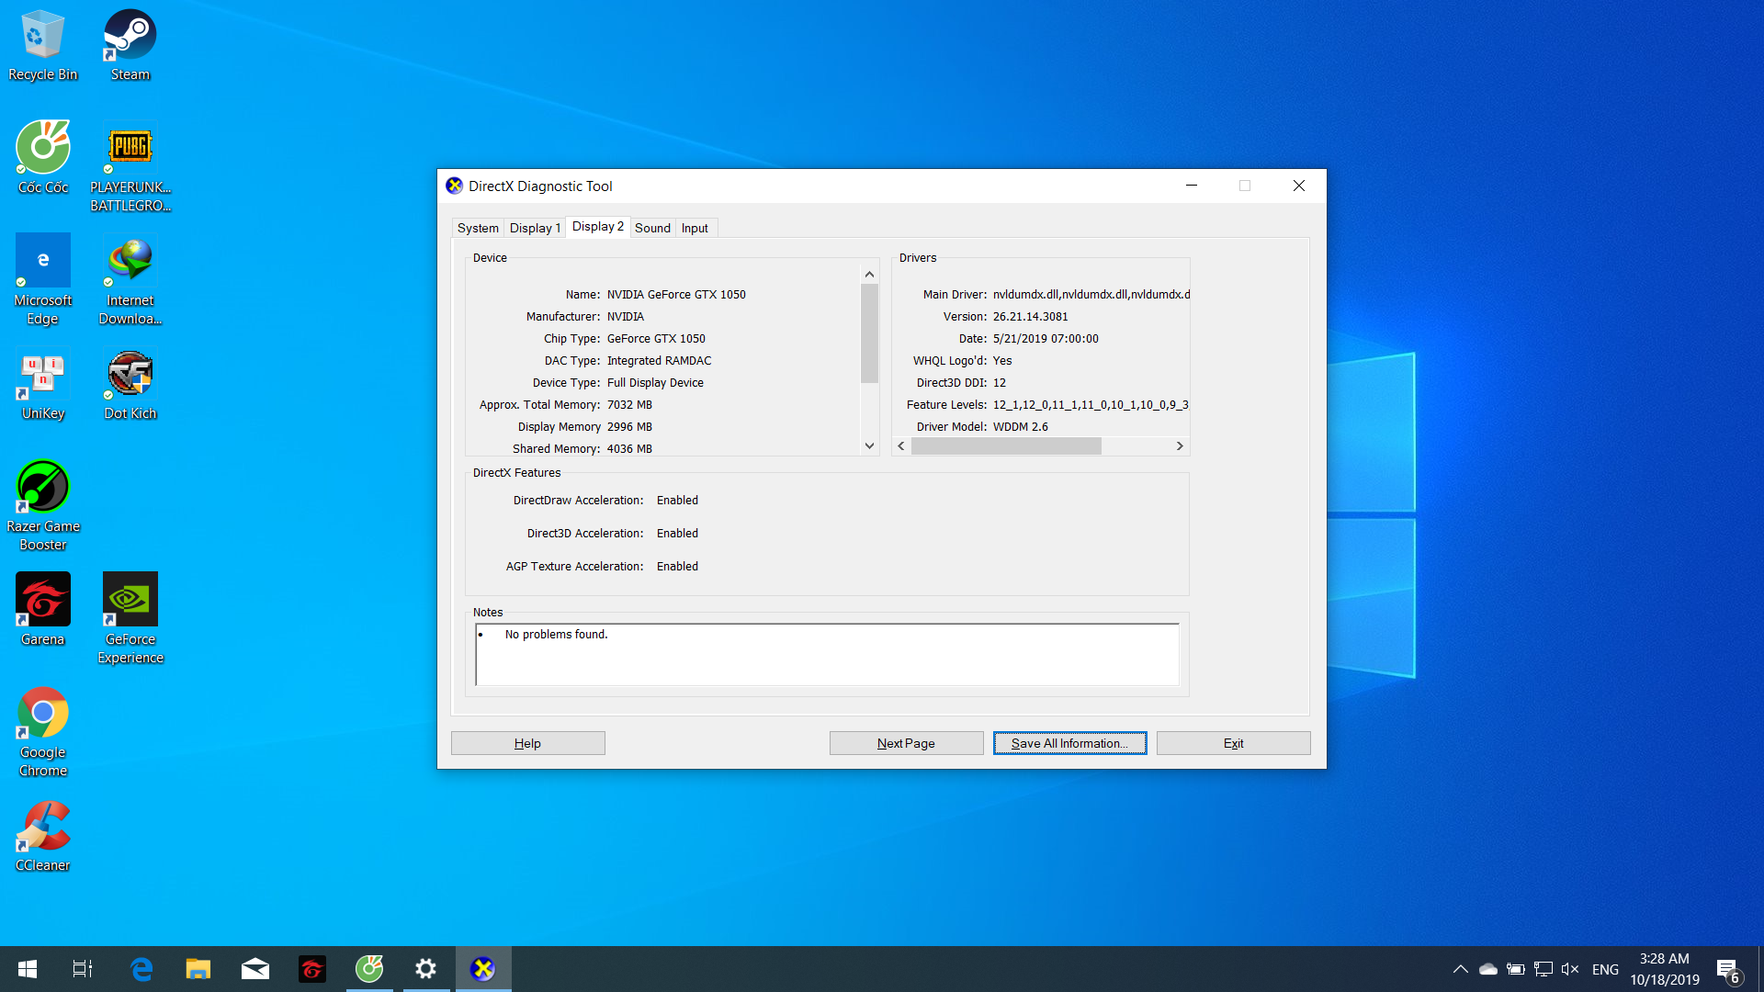This screenshot has width=1764, height=992.
Task: Click the DirectX title bar icon
Action: (454, 186)
